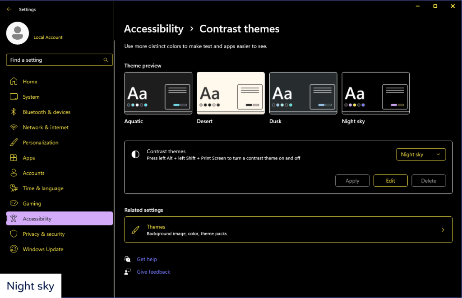
Task: Click the Network & internet Wi-Fi icon
Action: (13, 127)
